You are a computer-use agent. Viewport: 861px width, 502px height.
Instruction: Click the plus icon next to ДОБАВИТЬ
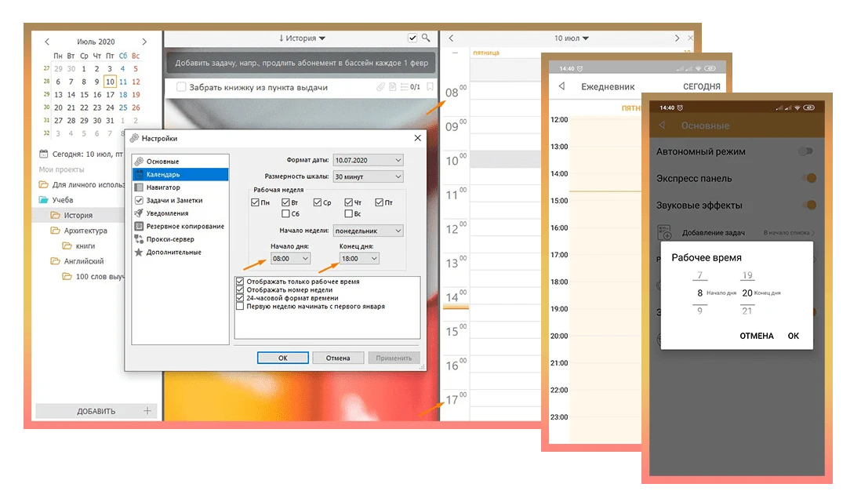(x=147, y=411)
